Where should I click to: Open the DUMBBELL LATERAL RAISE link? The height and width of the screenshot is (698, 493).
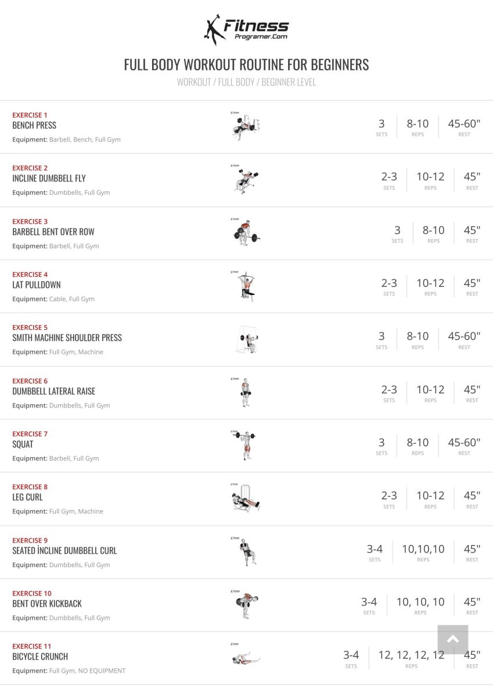click(53, 391)
